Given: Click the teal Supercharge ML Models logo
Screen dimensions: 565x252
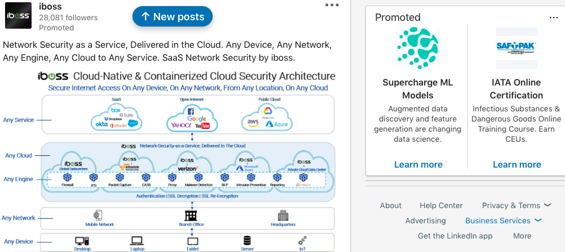Looking at the screenshot, I should pos(418,48).
